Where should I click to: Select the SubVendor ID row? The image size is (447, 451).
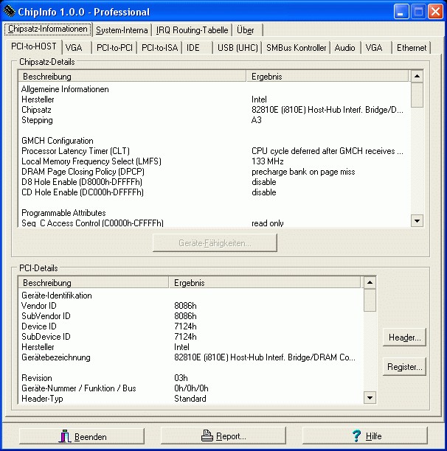[191, 316]
